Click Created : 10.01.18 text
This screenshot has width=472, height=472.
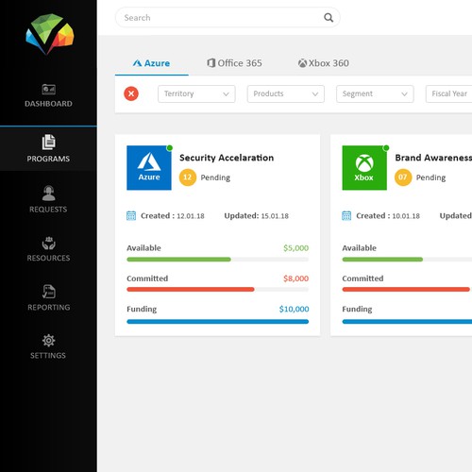coord(388,216)
